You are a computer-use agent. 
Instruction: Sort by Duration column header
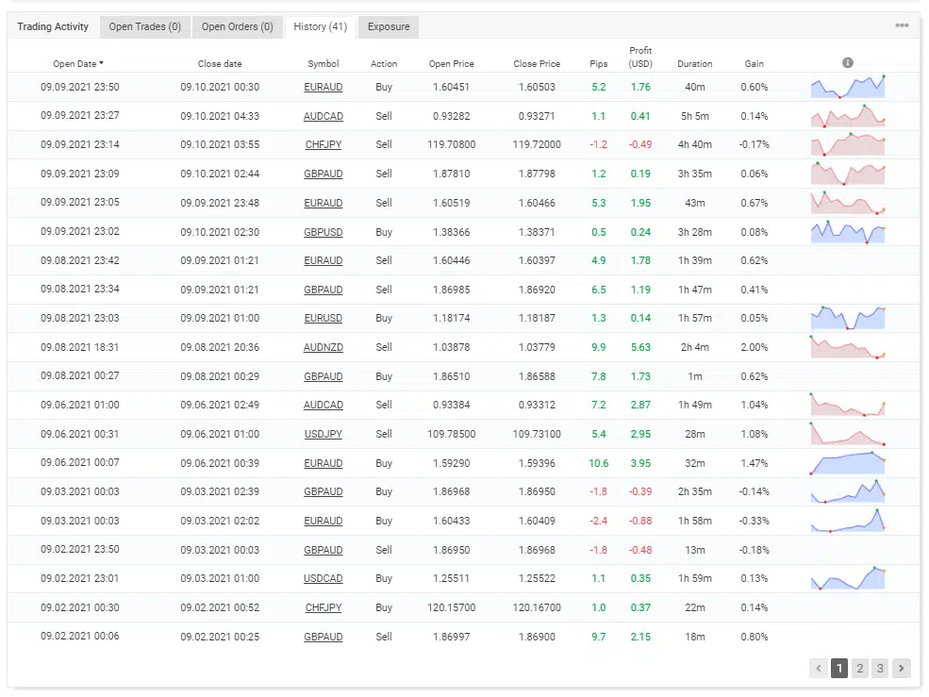coord(695,64)
